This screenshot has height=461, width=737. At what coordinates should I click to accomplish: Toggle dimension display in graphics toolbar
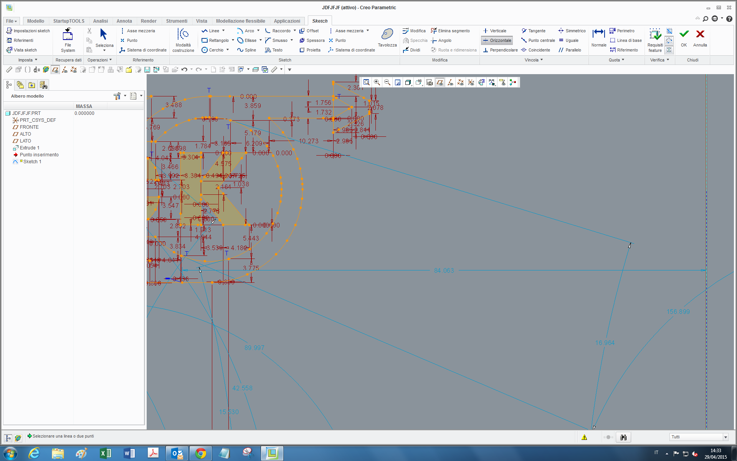[492, 82]
